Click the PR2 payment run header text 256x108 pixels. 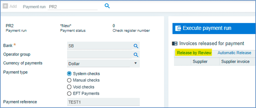pos(10,26)
